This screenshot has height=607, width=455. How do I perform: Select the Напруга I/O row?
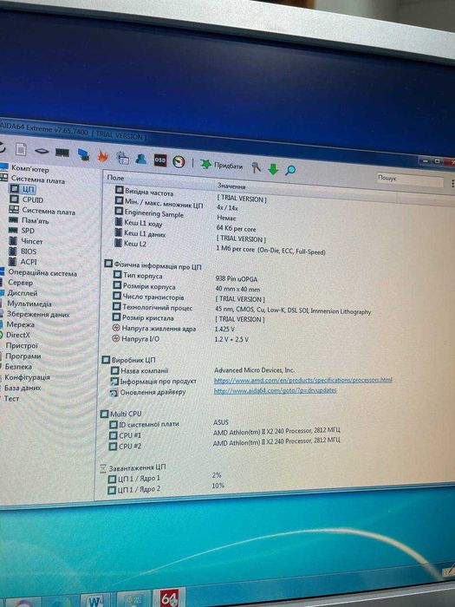pyautogui.click(x=180, y=339)
